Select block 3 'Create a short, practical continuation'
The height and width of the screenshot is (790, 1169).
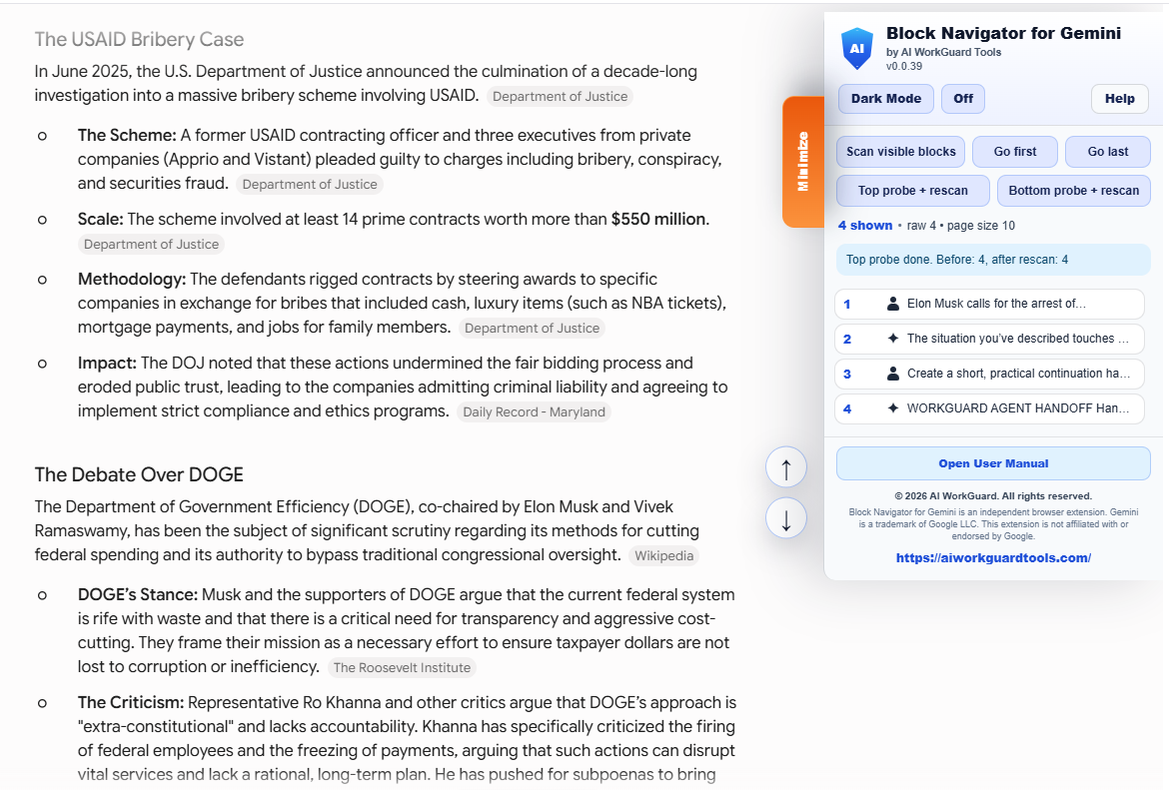(x=989, y=374)
